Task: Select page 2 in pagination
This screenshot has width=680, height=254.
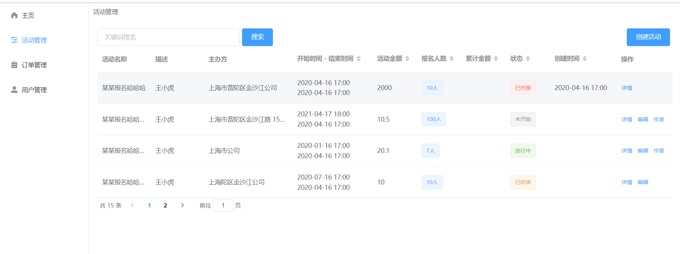Action: (165, 205)
